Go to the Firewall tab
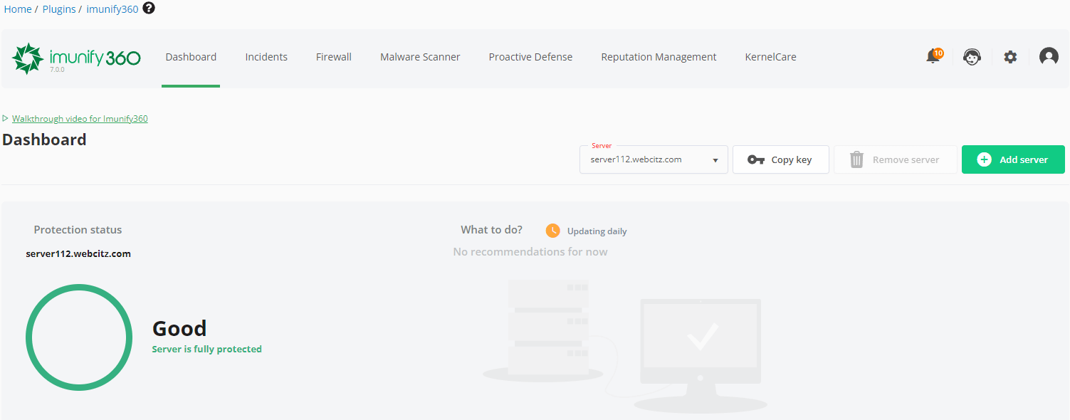Image resolution: width=1070 pixels, height=420 pixels. 334,57
